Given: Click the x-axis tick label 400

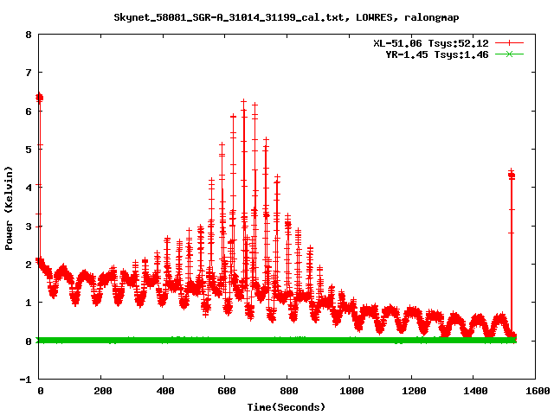Looking at the screenshot, I should point(165,391).
